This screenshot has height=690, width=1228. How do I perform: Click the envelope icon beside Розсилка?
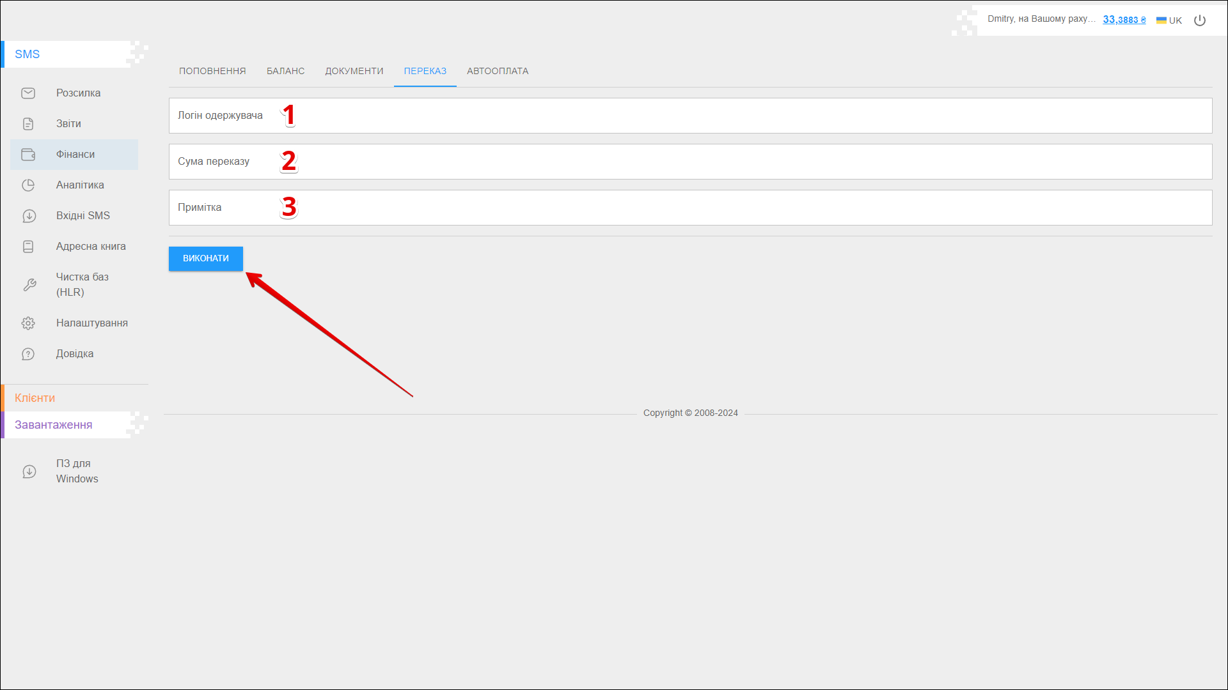click(x=28, y=93)
